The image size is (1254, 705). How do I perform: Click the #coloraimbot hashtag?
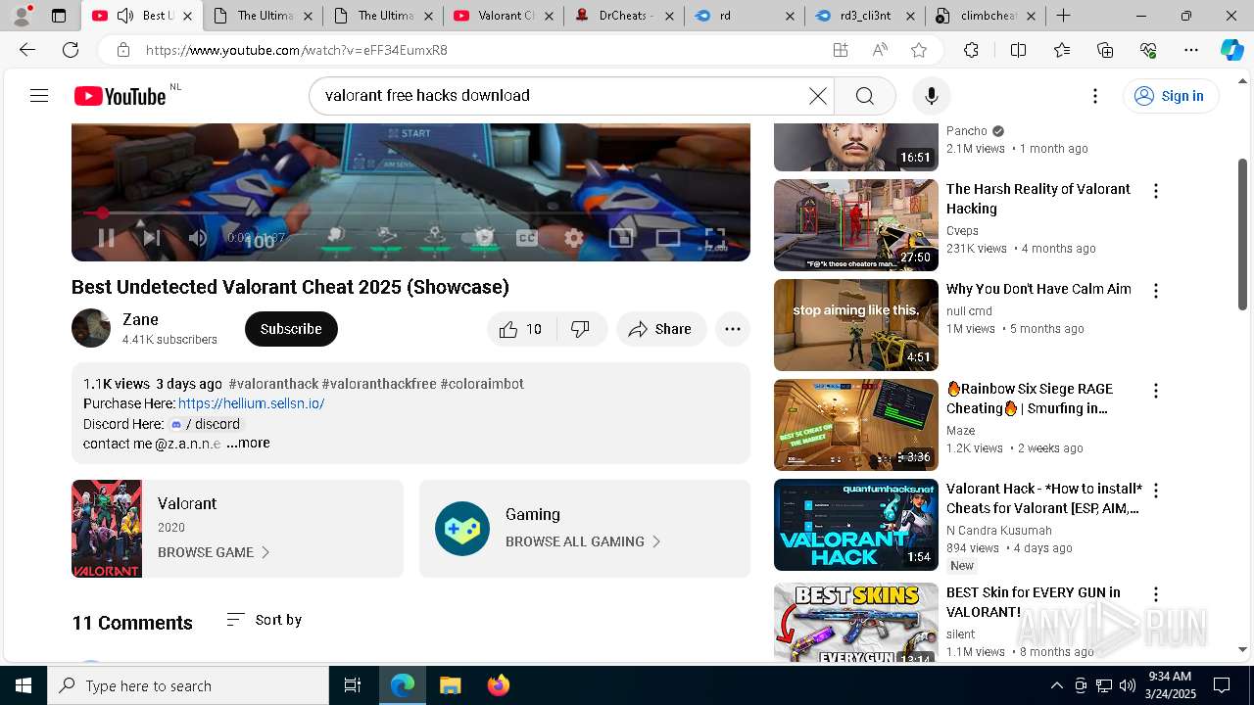482,384
